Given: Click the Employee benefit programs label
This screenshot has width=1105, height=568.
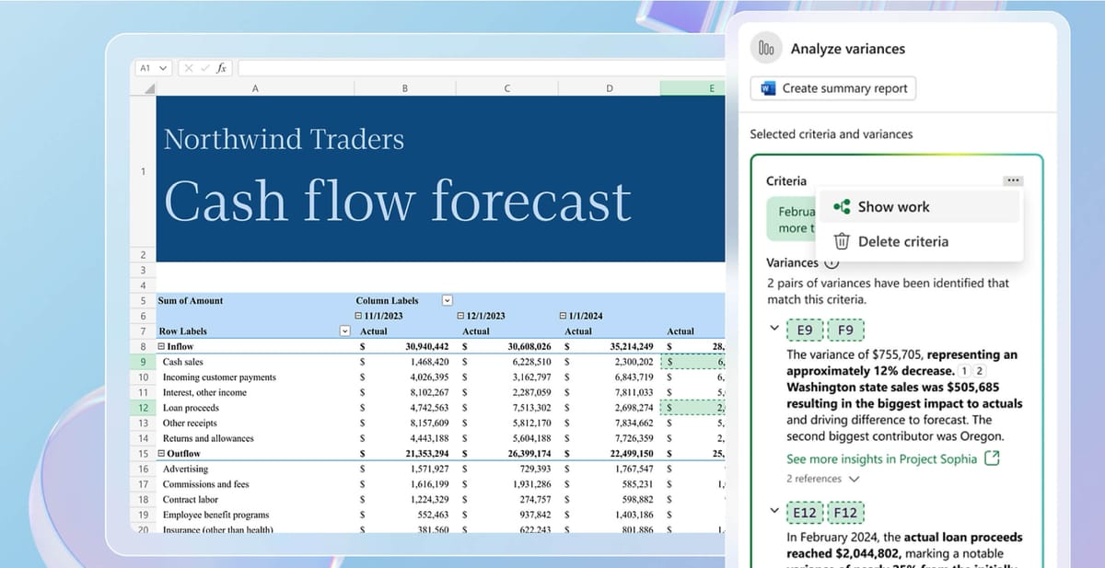Looking at the screenshot, I should coord(215,515).
